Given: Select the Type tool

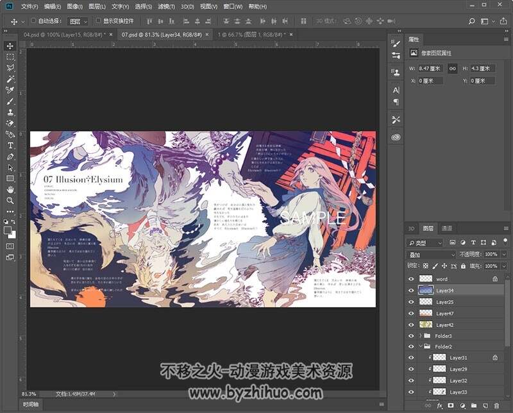Looking at the screenshot, I should [x=10, y=146].
